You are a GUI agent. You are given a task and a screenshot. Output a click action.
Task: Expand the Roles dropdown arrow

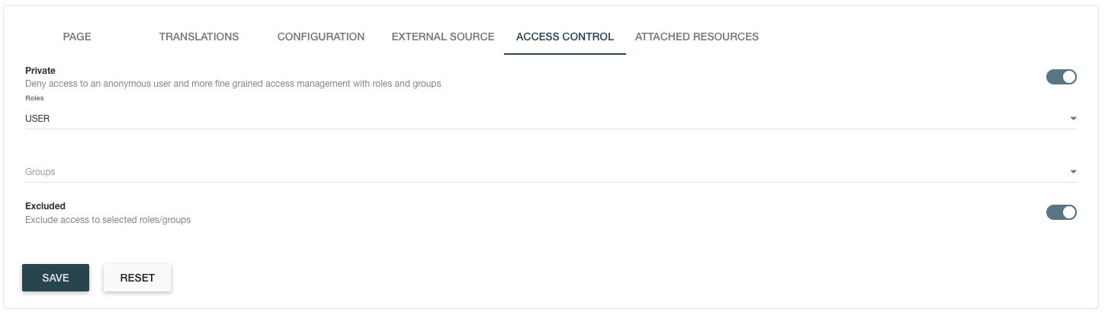(1073, 119)
